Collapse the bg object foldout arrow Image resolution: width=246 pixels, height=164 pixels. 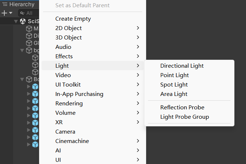(23, 50)
